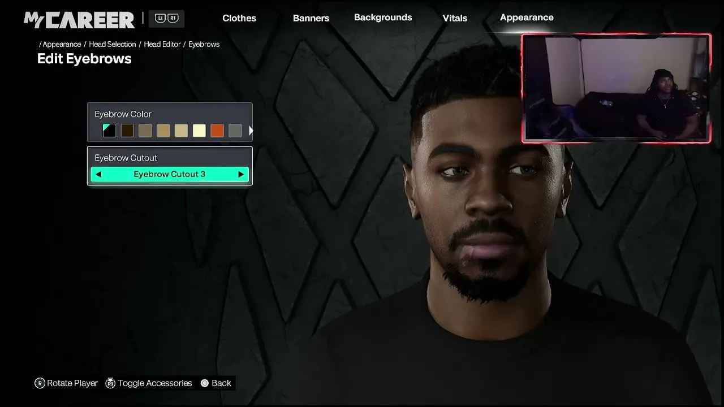Open the Clothes tab
Screen dimensions: 724x407
[x=239, y=18]
